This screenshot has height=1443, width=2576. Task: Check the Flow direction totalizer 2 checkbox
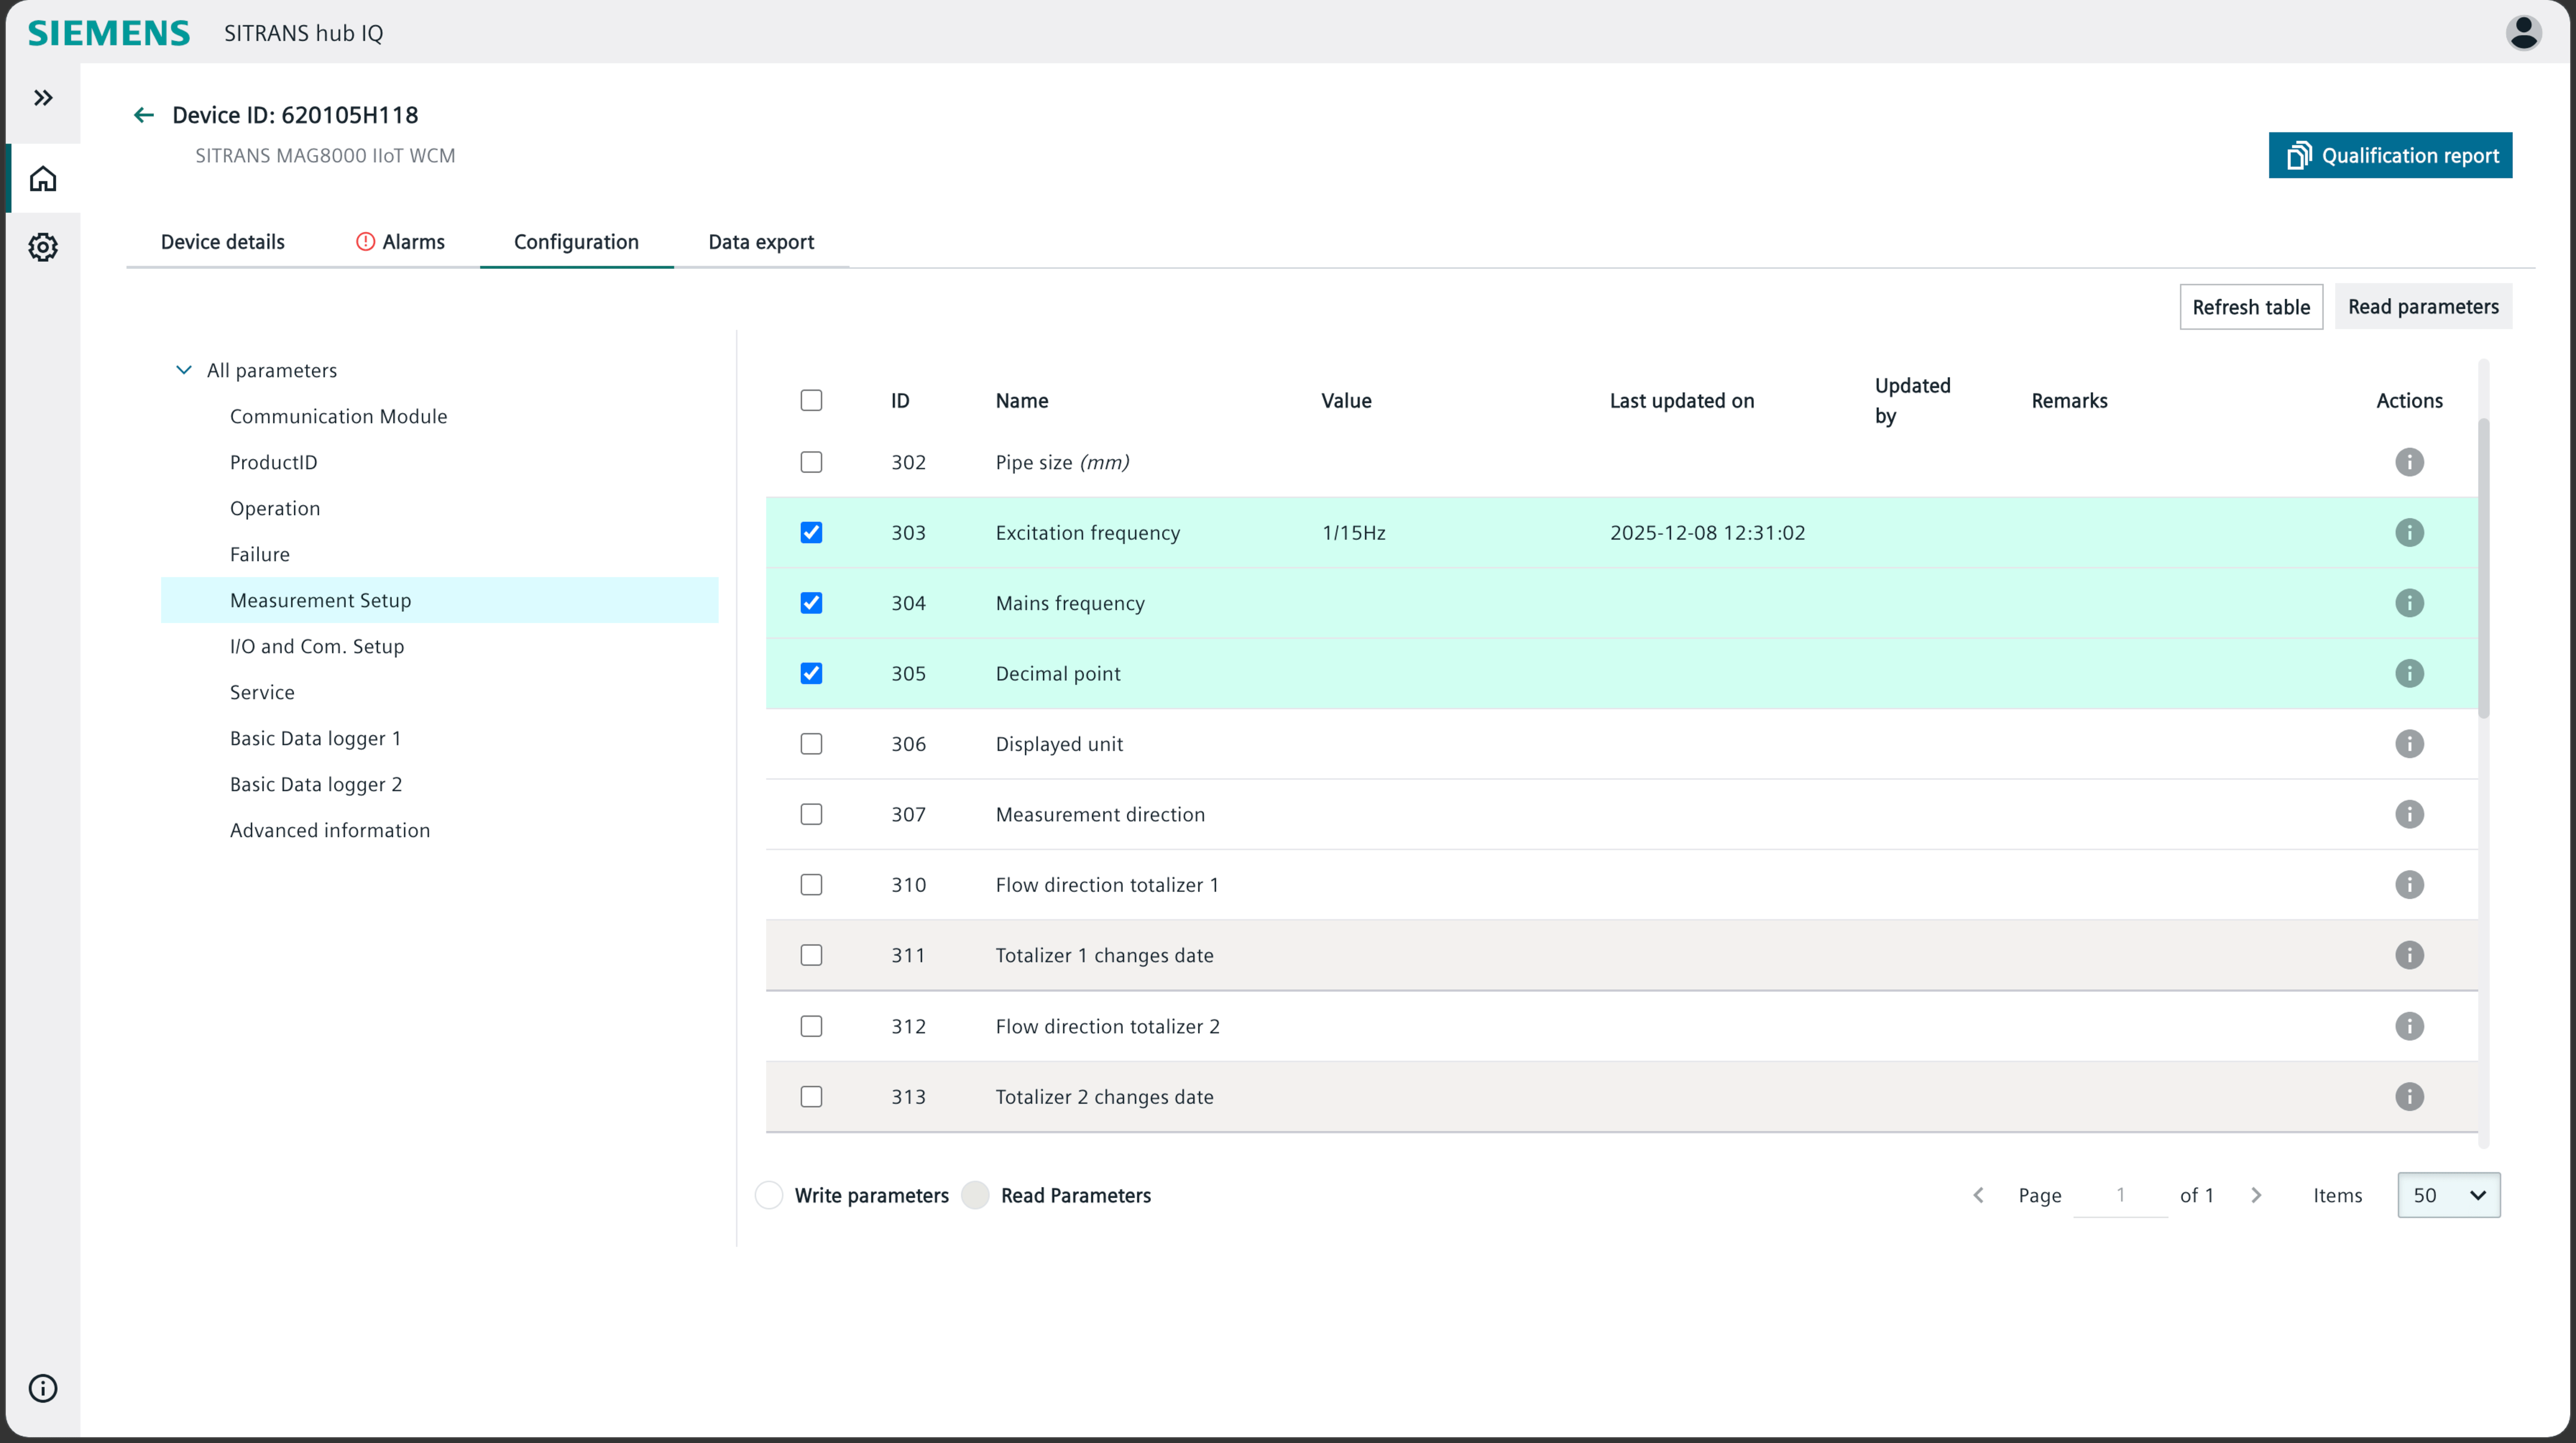pos(811,1026)
